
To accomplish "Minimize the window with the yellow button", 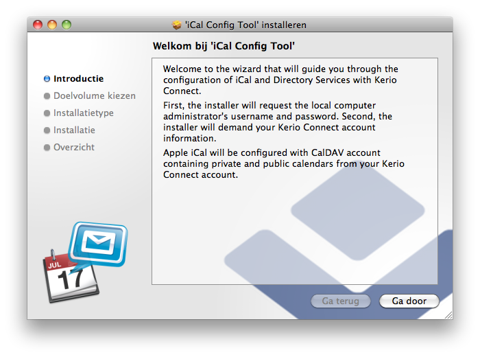I will (52, 25).
